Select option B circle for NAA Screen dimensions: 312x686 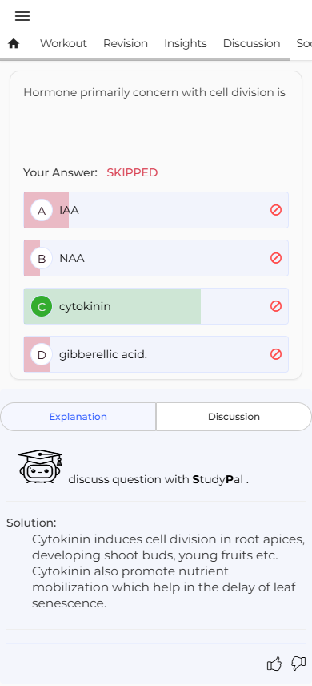(42, 259)
